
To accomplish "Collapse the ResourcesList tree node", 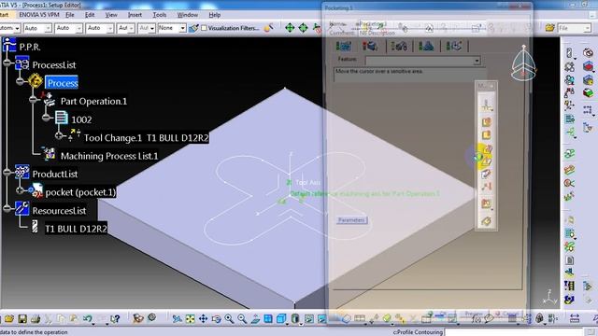I will pyautogui.click(x=7, y=208).
